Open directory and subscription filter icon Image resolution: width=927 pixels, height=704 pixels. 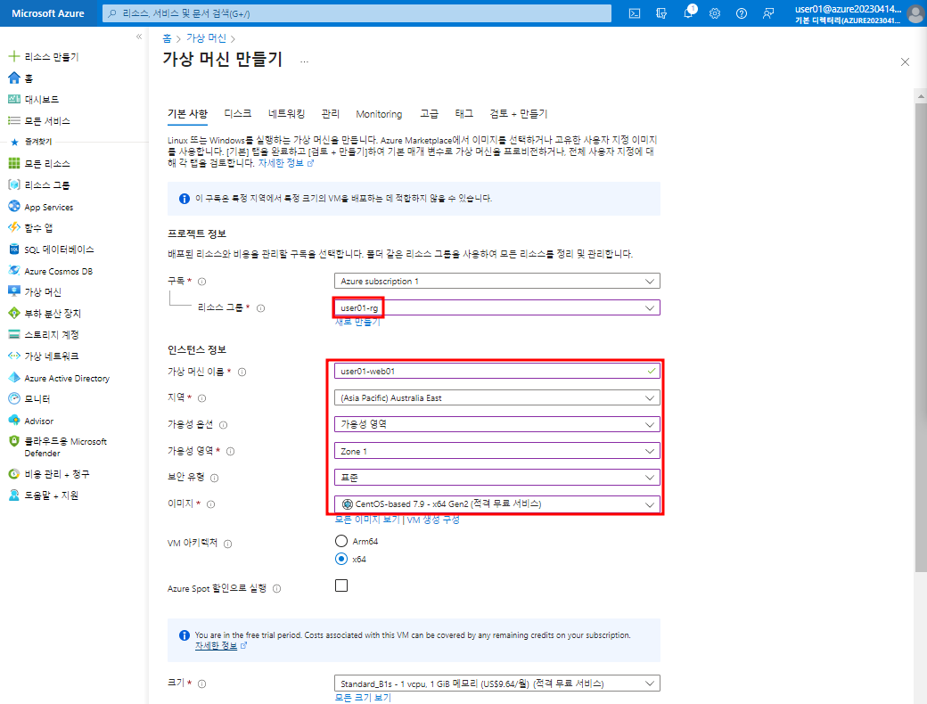tap(661, 13)
